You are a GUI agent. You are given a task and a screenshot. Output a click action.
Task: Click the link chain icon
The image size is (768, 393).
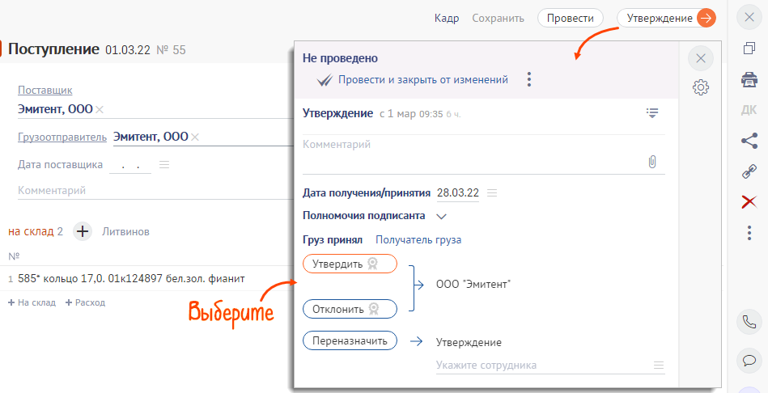[x=749, y=171]
